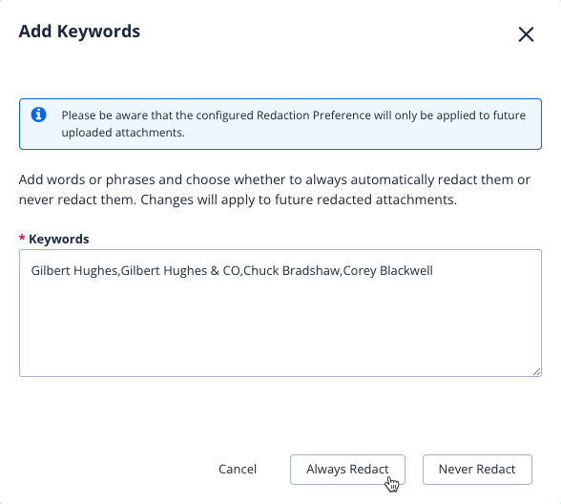
Task: Choose Always Redact for the keywords
Action: point(347,470)
